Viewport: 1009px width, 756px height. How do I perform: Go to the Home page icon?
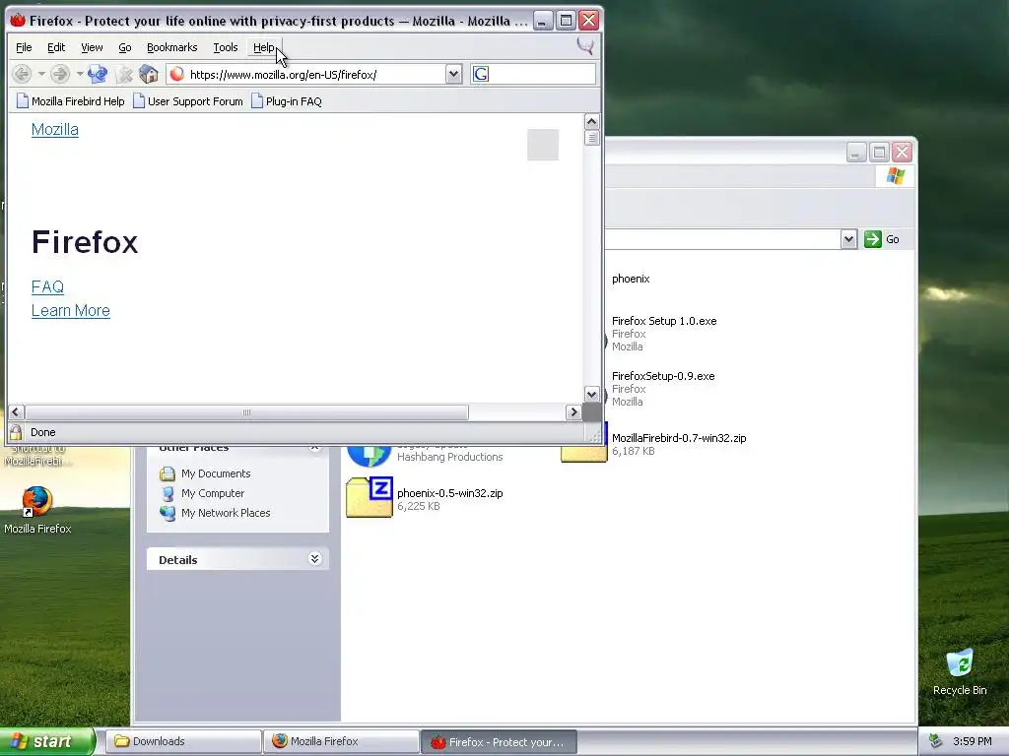pyautogui.click(x=149, y=74)
